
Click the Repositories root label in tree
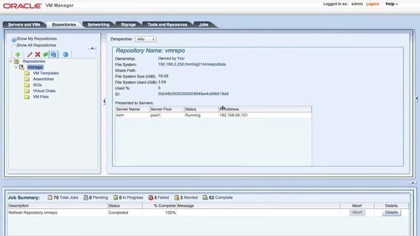click(33, 61)
